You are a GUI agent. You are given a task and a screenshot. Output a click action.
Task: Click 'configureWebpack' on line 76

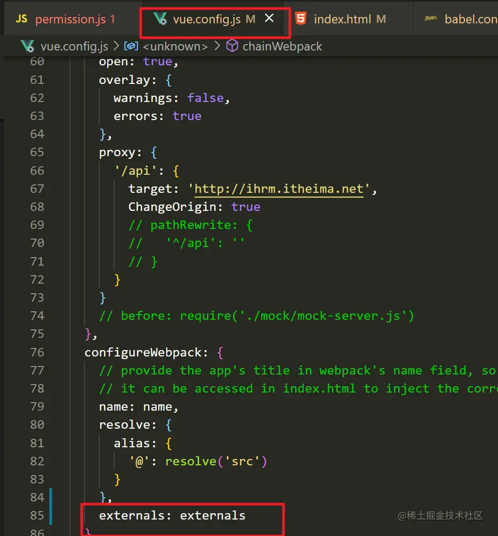pos(143,352)
